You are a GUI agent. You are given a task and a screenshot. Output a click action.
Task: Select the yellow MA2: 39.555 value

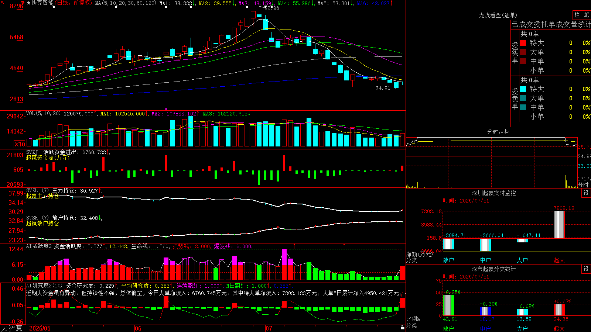pos(215,3)
